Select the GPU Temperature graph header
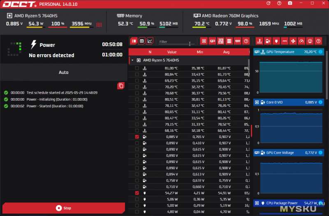329x216 pixels. coord(289,52)
